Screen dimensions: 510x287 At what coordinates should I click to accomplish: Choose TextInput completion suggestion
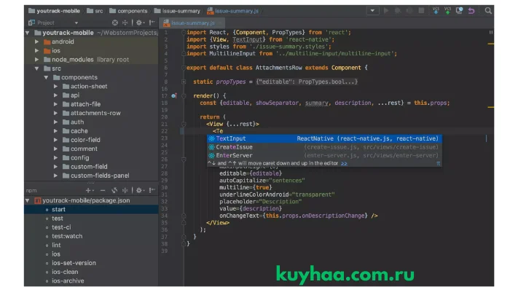[324, 138]
